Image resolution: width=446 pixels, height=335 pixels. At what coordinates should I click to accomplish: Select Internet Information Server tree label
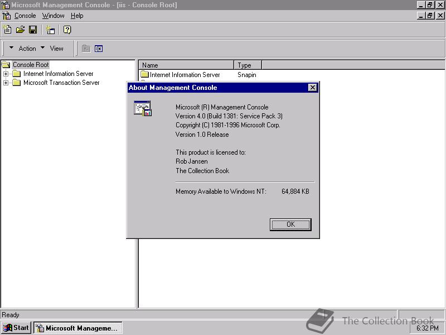59,74
